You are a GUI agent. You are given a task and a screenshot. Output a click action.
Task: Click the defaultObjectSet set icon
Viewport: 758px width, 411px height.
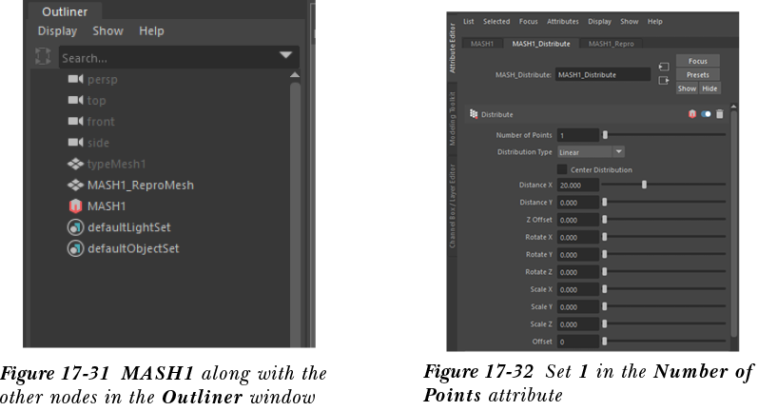[x=75, y=248]
